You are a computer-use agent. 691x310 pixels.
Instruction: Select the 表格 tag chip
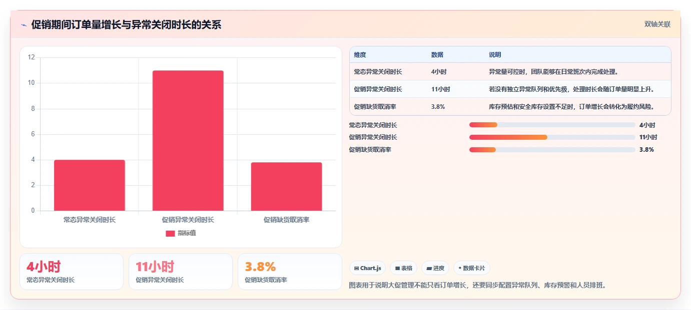pyautogui.click(x=403, y=268)
